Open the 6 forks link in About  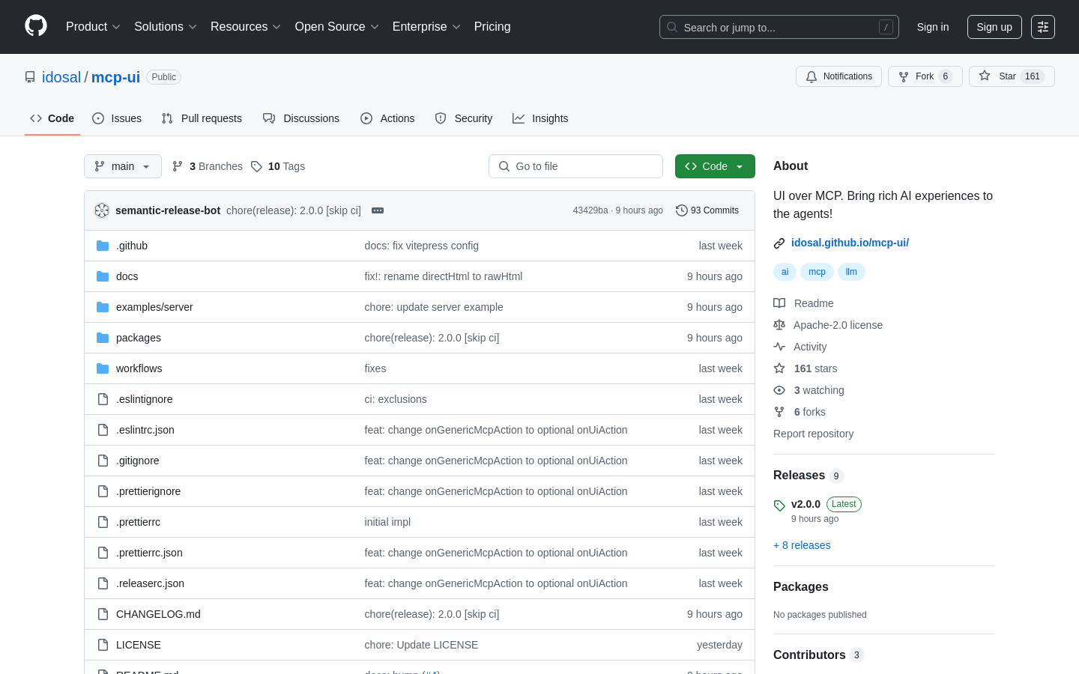point(809,412)
